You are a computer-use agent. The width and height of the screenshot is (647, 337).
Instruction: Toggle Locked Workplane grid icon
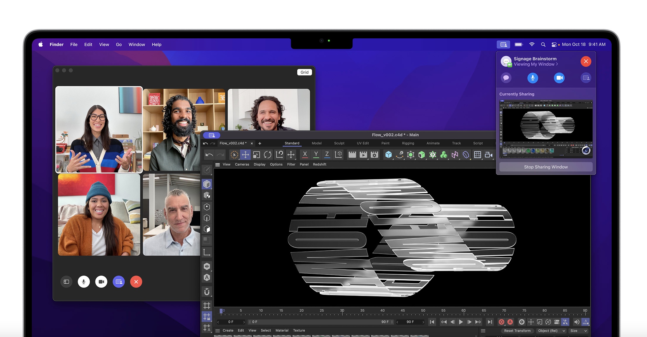[207, 317]
